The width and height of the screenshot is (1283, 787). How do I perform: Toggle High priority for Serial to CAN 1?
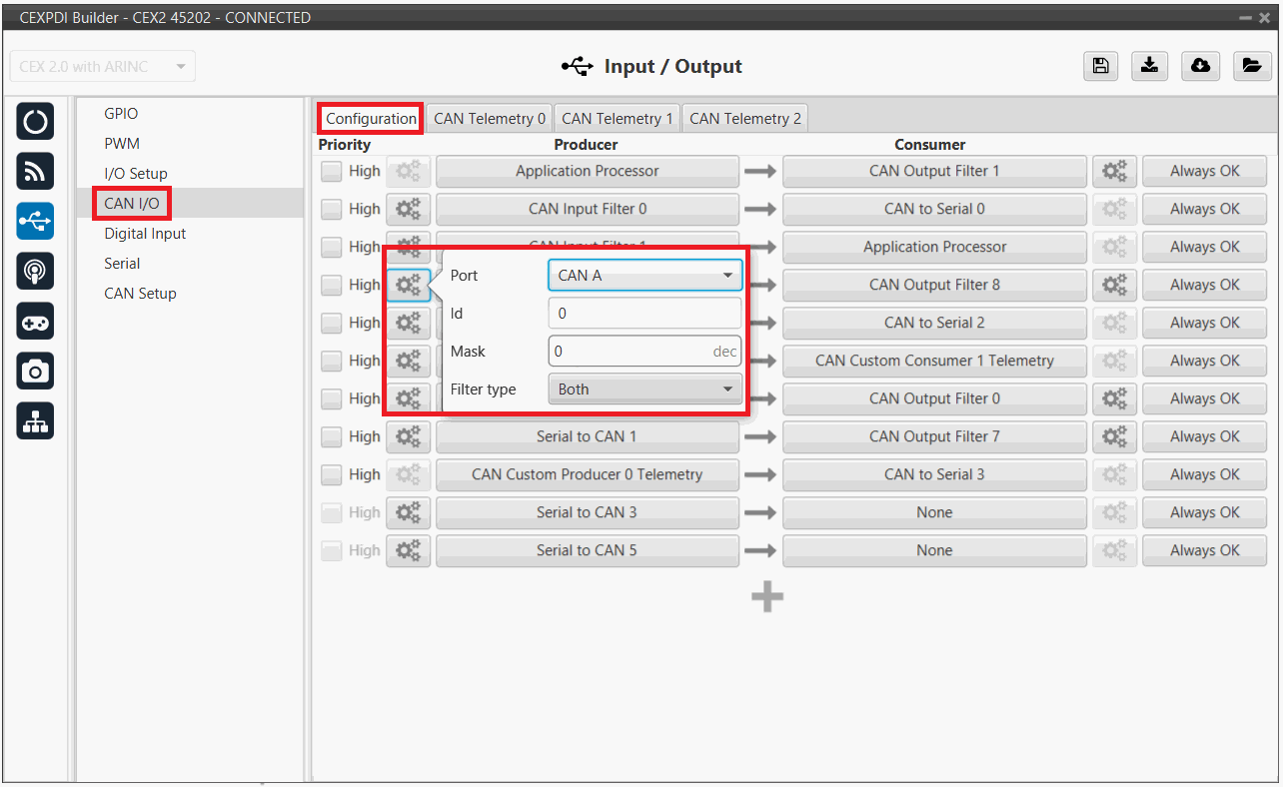[x=332, y=437]
